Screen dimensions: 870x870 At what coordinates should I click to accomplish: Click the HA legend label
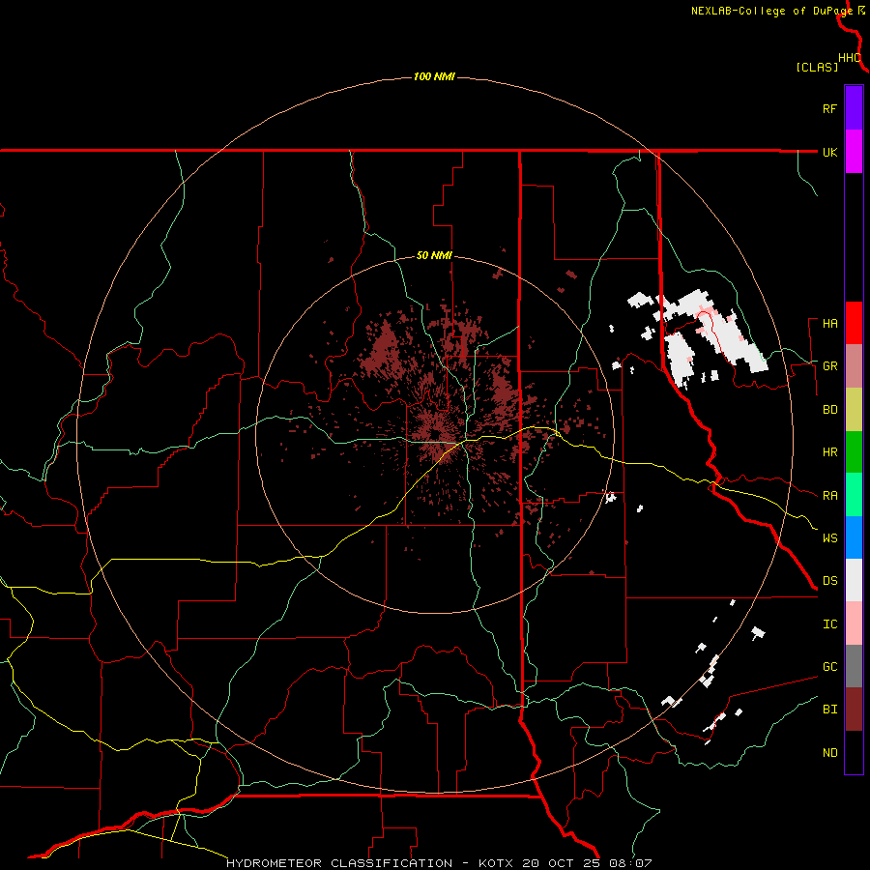tap(829, 323)
